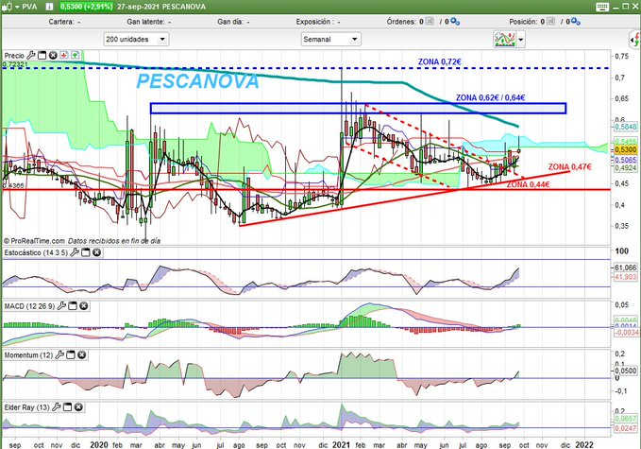Open MACD indicator settings wrench
Screen dimensions: 641x449
61,305
